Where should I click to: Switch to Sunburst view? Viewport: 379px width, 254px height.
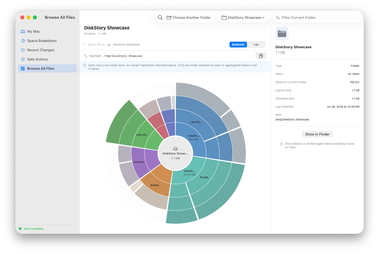point(238,45)
